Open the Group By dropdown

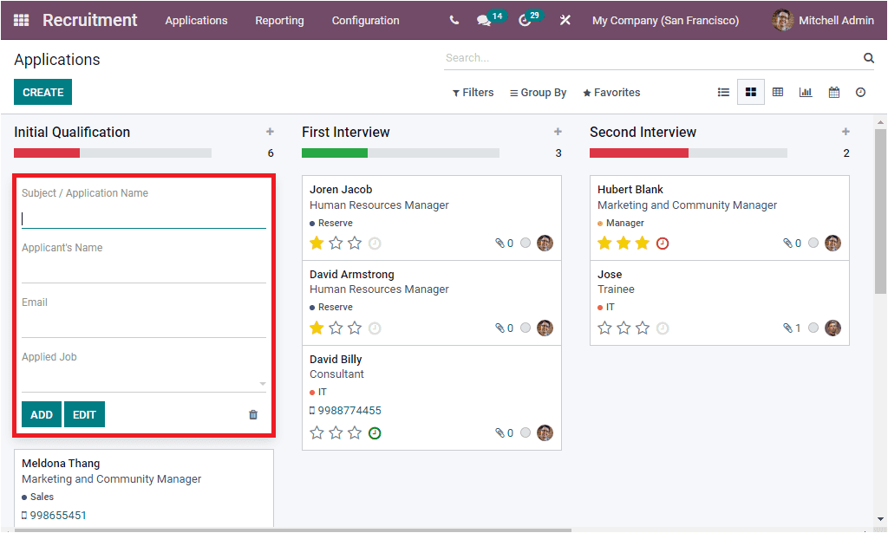(x=538, y=92)
